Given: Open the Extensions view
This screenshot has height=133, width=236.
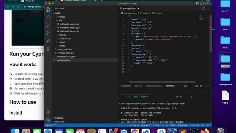Looking at the screenshot, I should (48, 41).
